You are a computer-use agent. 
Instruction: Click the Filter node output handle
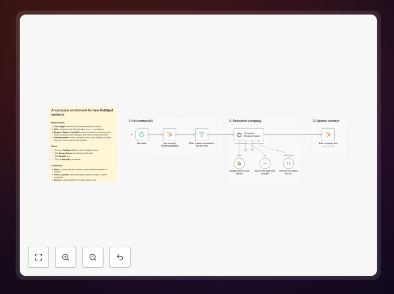click(x=208, y=135)
